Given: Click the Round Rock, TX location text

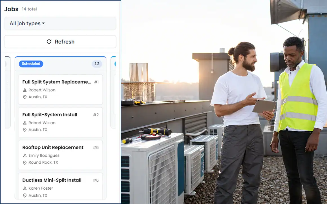Looking at the screenshot, I should (43, 162).
